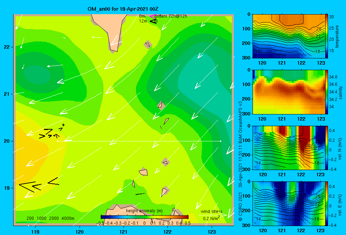Click the '18' contour label in temperature panel
The height and width of the screenshot is (235, 346).
(x=317, y=51)
